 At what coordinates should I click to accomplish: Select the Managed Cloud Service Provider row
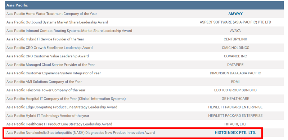(144, 65)
